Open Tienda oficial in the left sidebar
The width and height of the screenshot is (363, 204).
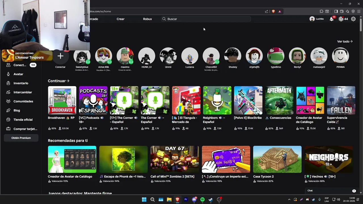23,120
